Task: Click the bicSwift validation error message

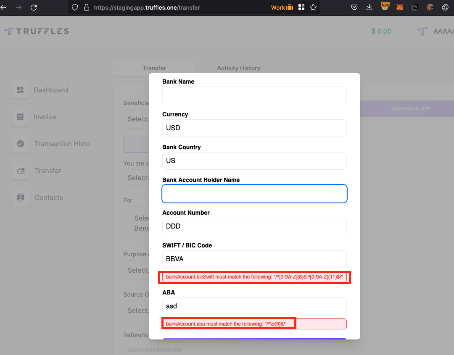Action: point(254,277)
